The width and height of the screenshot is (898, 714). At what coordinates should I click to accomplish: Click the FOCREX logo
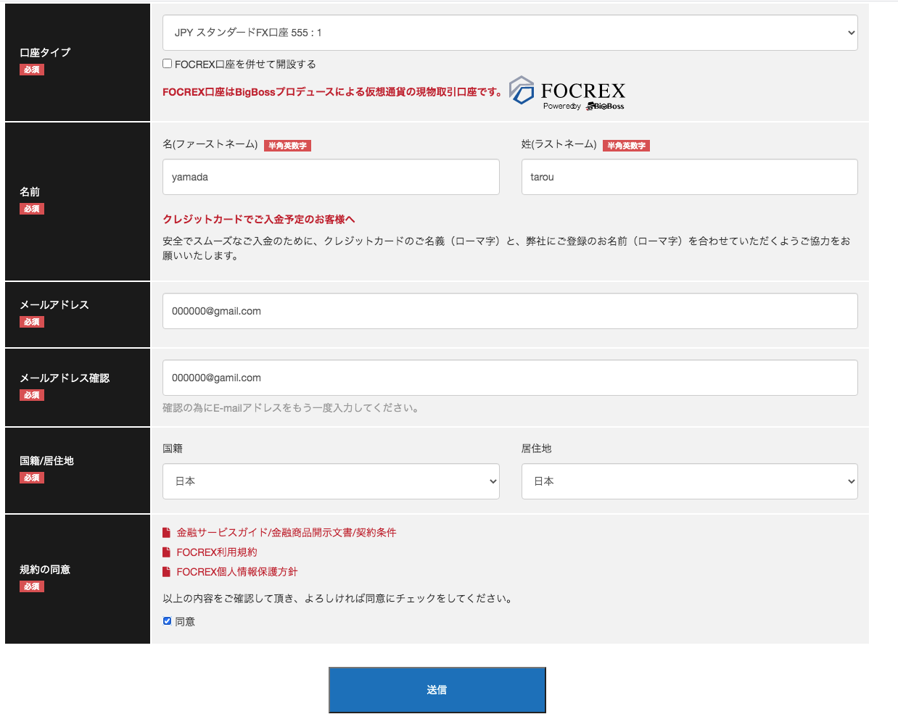point(567,93)
